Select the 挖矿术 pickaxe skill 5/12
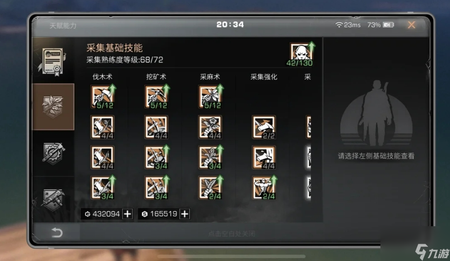 157,97
